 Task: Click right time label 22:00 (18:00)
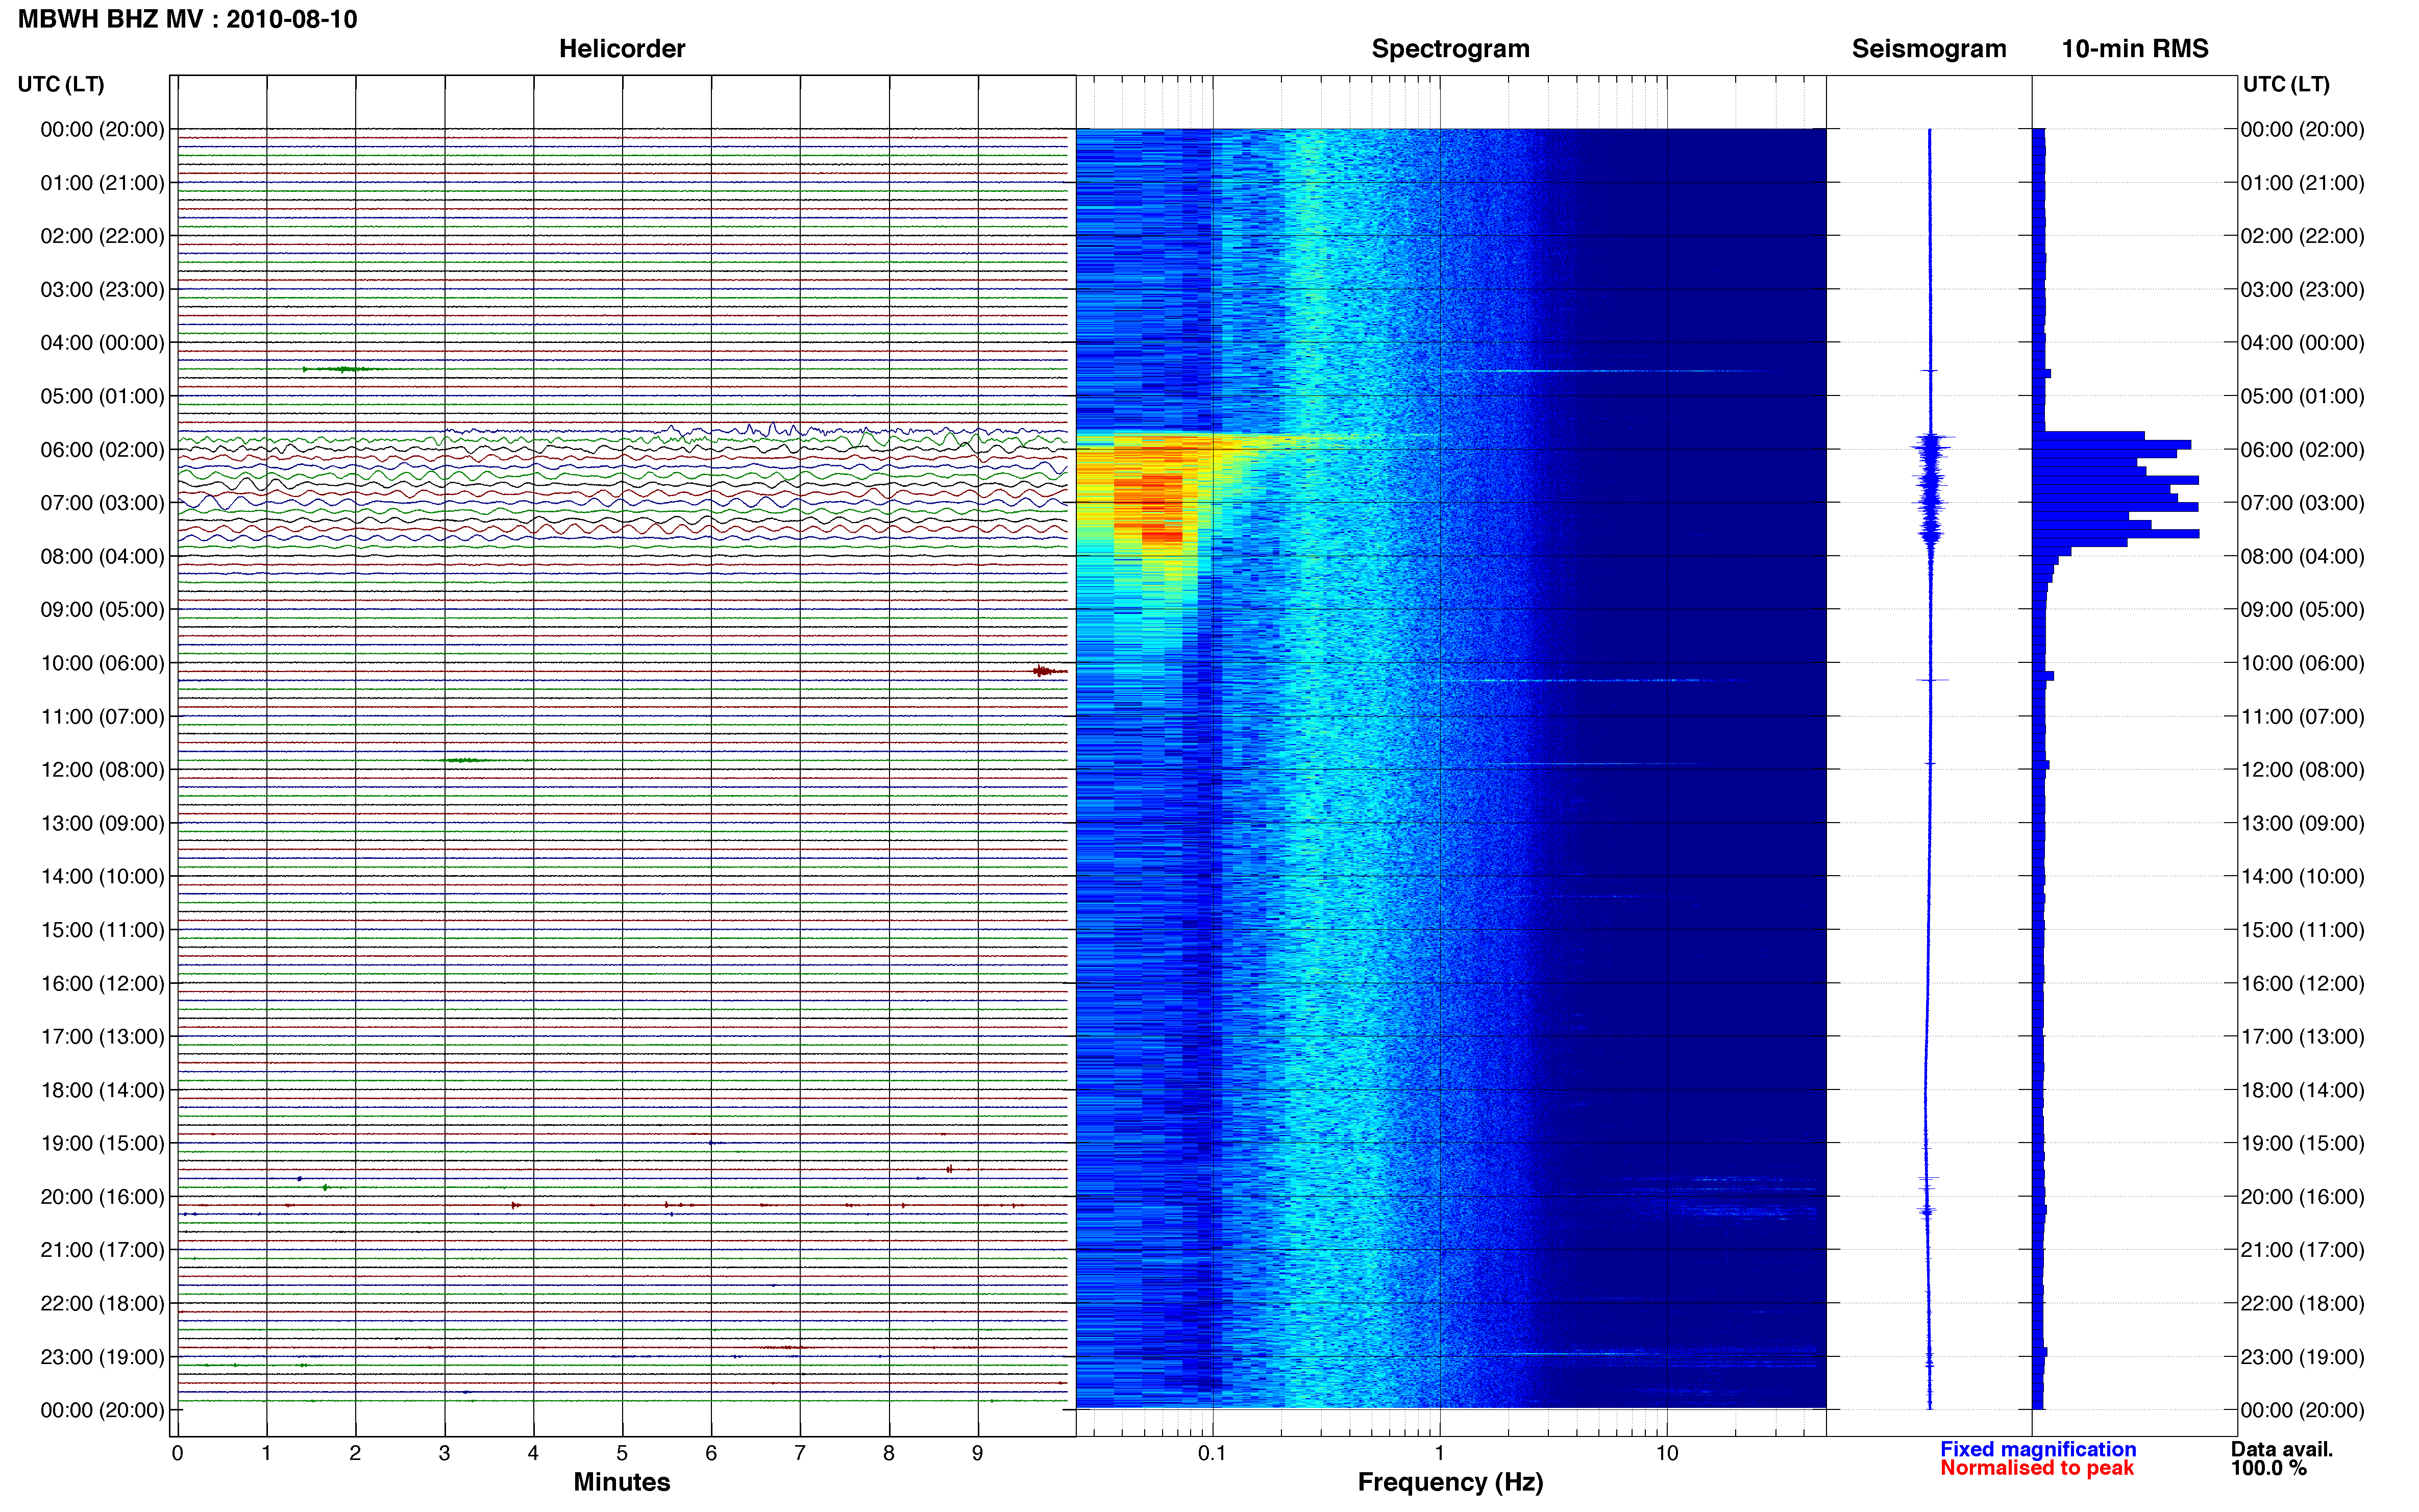2302,1303
